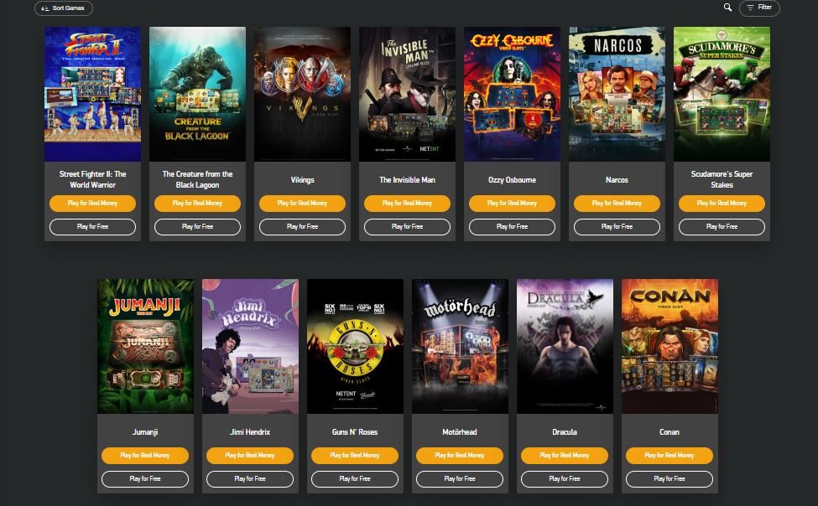This screenshot has height=506, width=818.
Task: Play Vikings for free
Action: pyautogui.click(x=302, y=227)
